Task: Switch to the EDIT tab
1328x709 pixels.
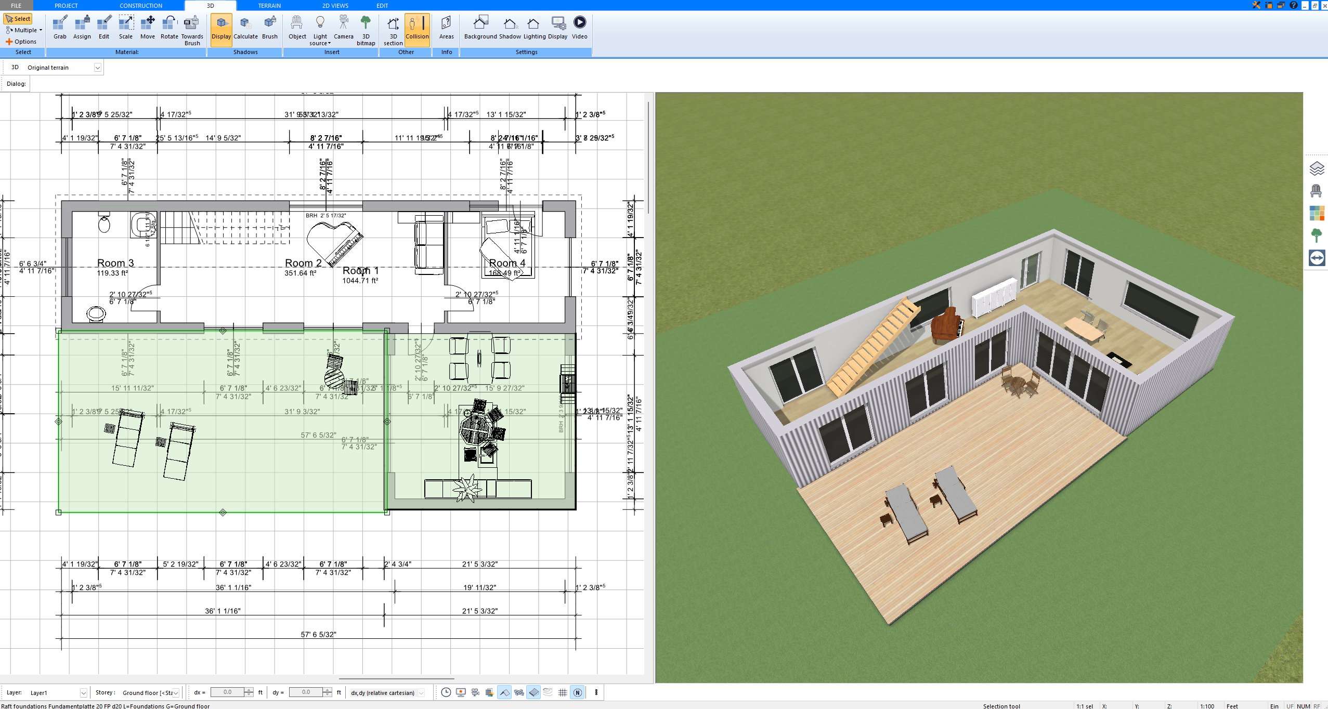Action: tap(382, 5)
